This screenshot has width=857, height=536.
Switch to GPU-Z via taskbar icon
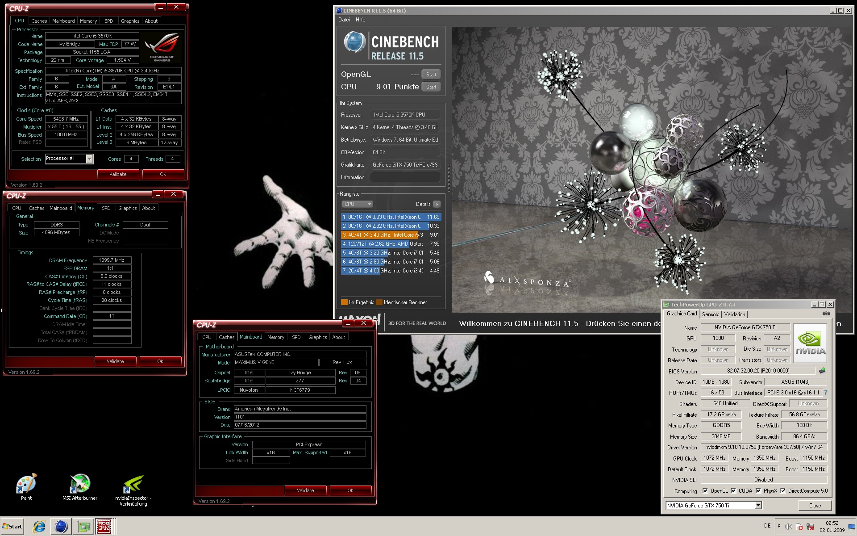83,527
